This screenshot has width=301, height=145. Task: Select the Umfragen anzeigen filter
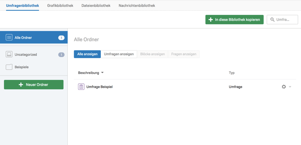119,54
